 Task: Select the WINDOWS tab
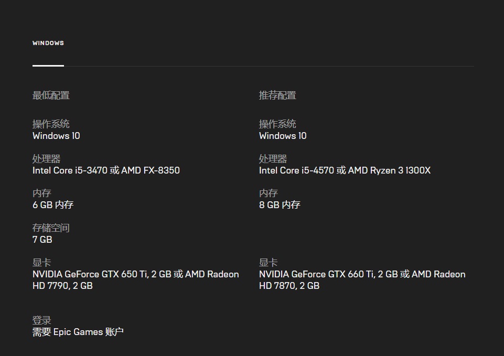click(48, 43)
